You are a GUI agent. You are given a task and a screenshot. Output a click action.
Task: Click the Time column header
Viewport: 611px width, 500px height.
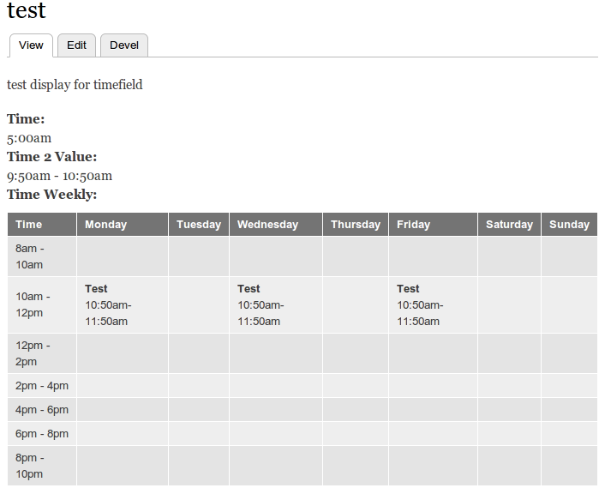coord(29,225)
